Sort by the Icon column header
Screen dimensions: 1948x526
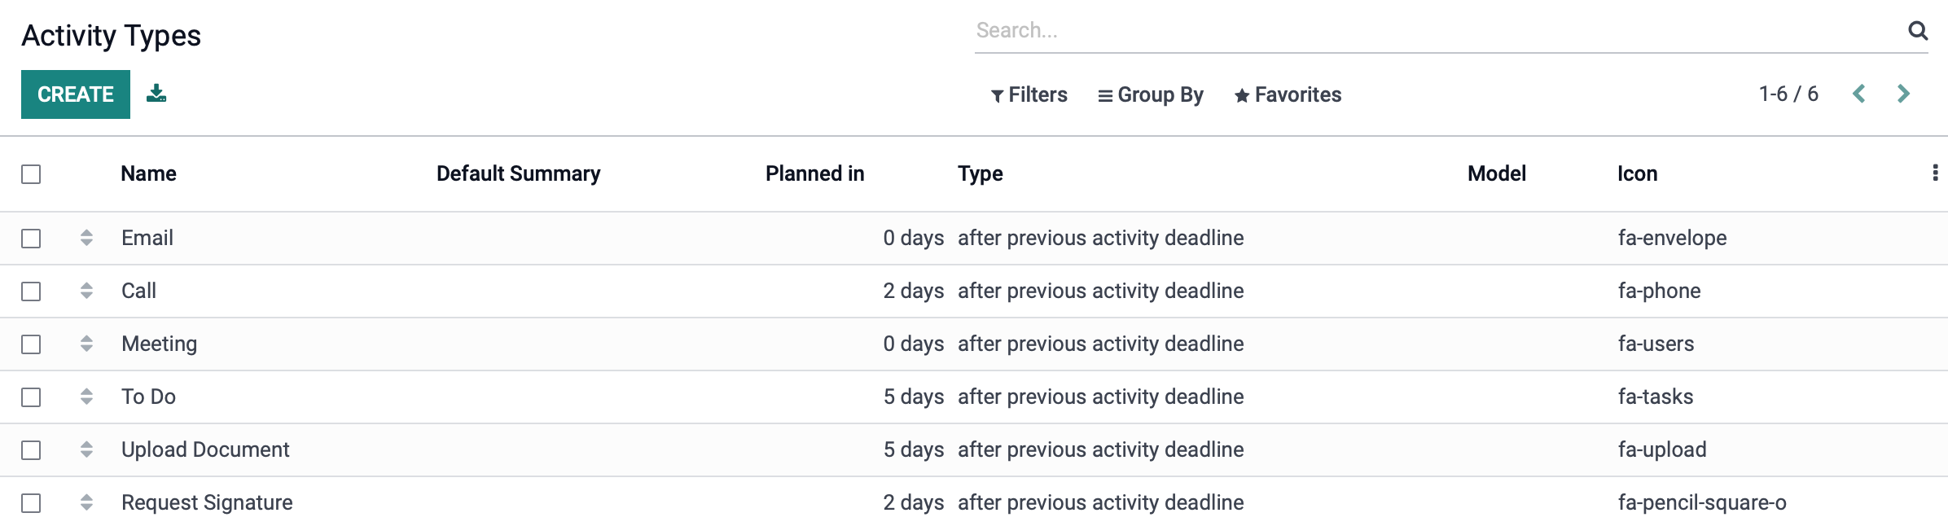1637,173
